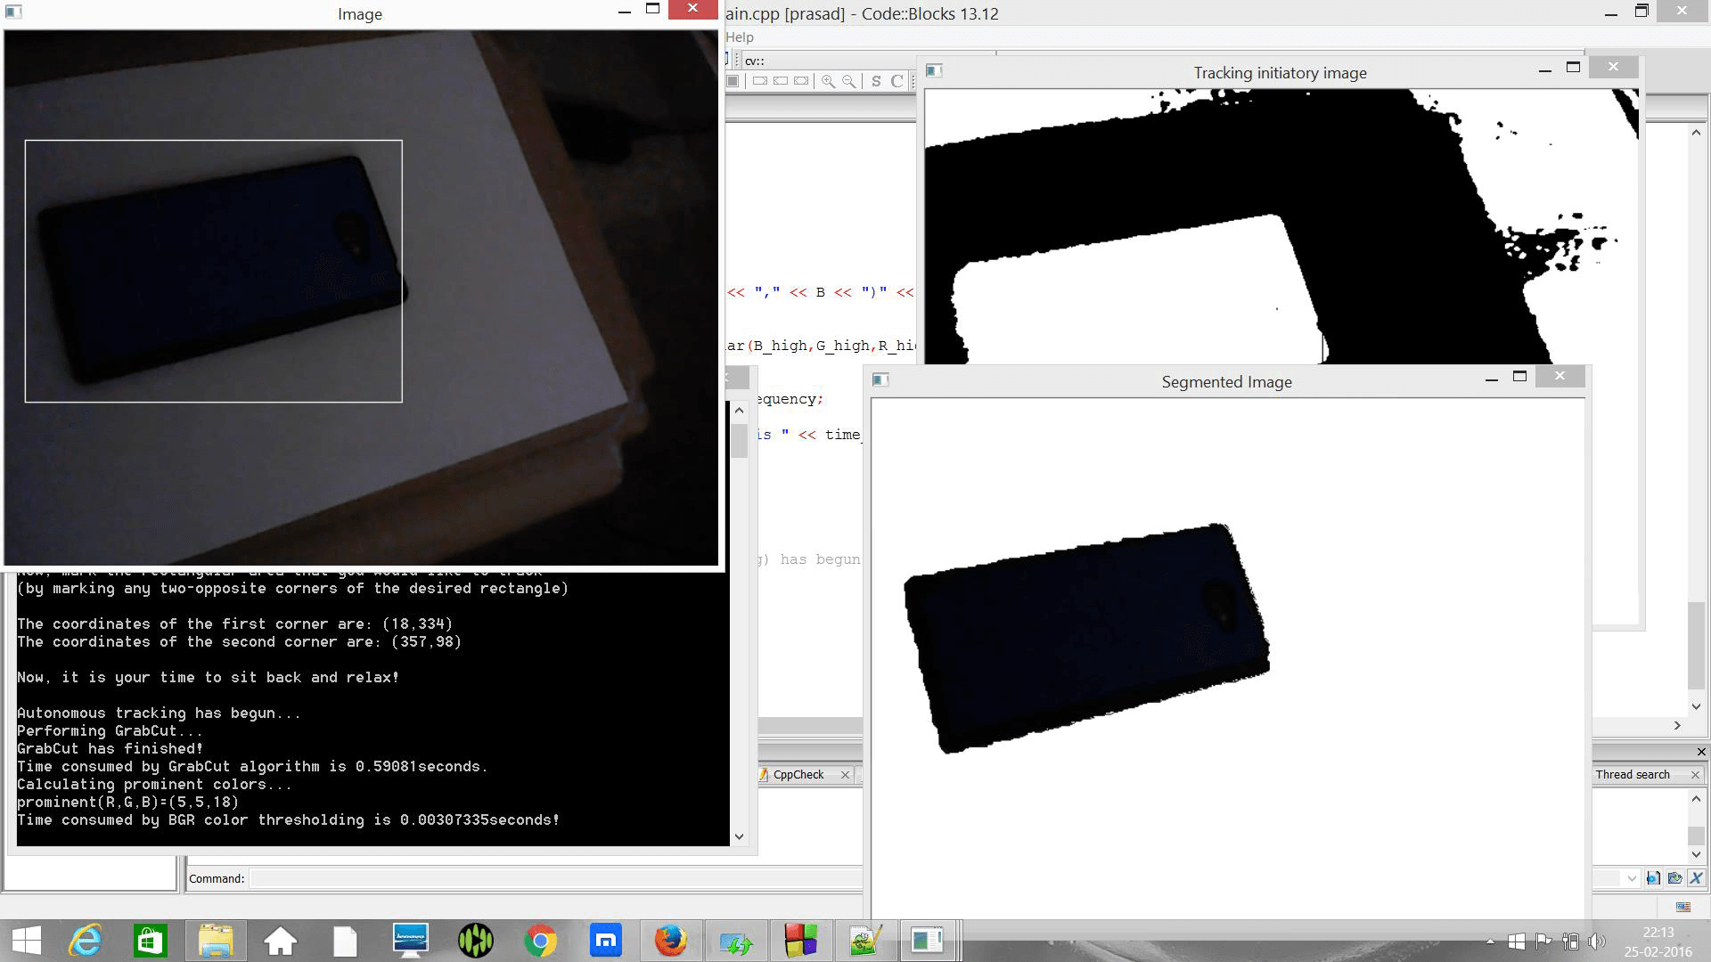The width and height of the screenshot is (1711, 962).
Task: Open Internet Explorer from taskbar
Action: [x=86, y=941]
